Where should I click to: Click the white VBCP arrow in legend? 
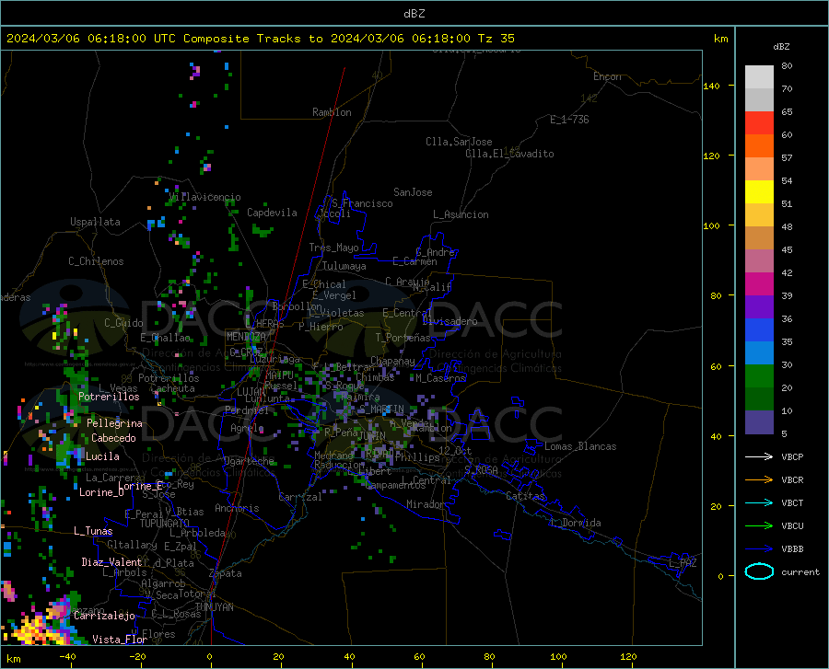[x=759, y=456]
